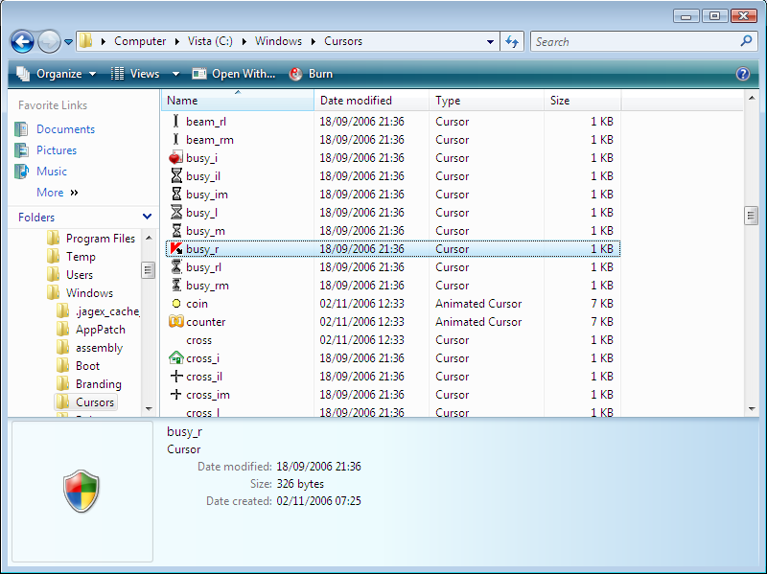Click the busy_l hourglass icon
The image size is (767, 574).
click(x=176, y=212)
